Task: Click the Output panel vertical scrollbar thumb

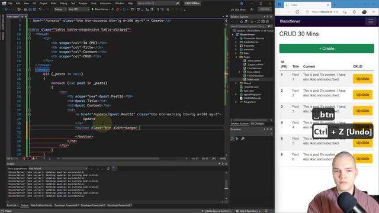Action: pyautogui.click(x=226, y=184)
